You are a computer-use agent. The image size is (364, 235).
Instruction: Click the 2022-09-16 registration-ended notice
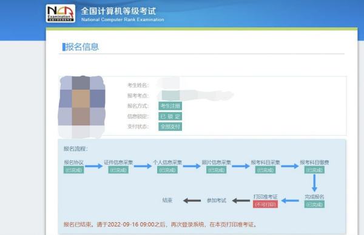pos(160,224)
